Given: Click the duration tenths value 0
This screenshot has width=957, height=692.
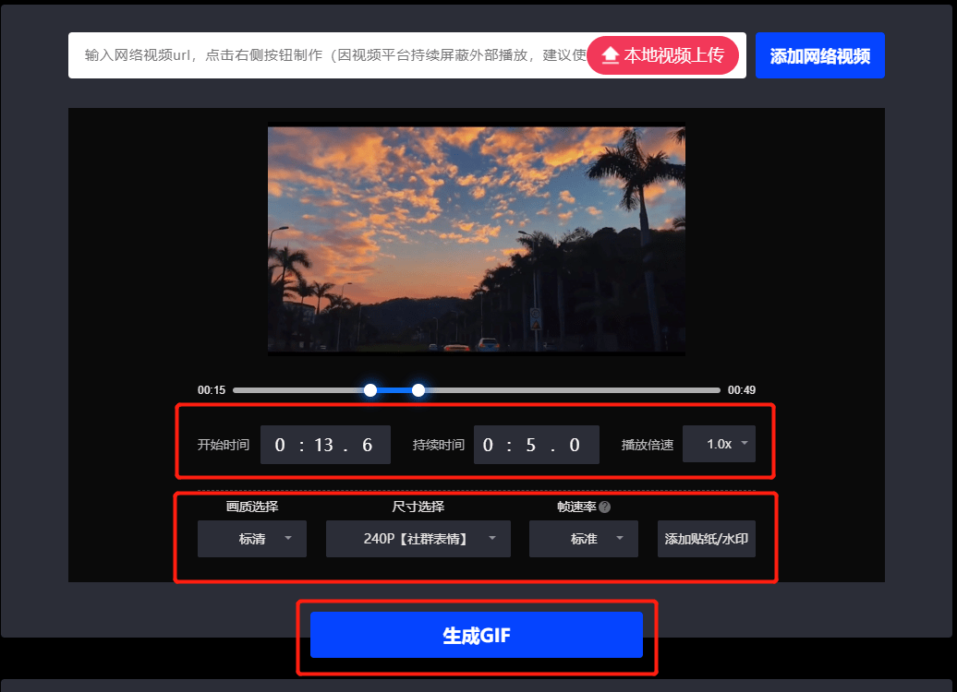Looking at the screenshot, I should click(575, 445).
